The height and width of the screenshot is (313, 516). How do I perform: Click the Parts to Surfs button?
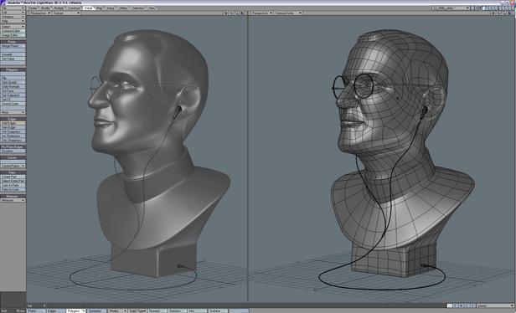[13, 189]
